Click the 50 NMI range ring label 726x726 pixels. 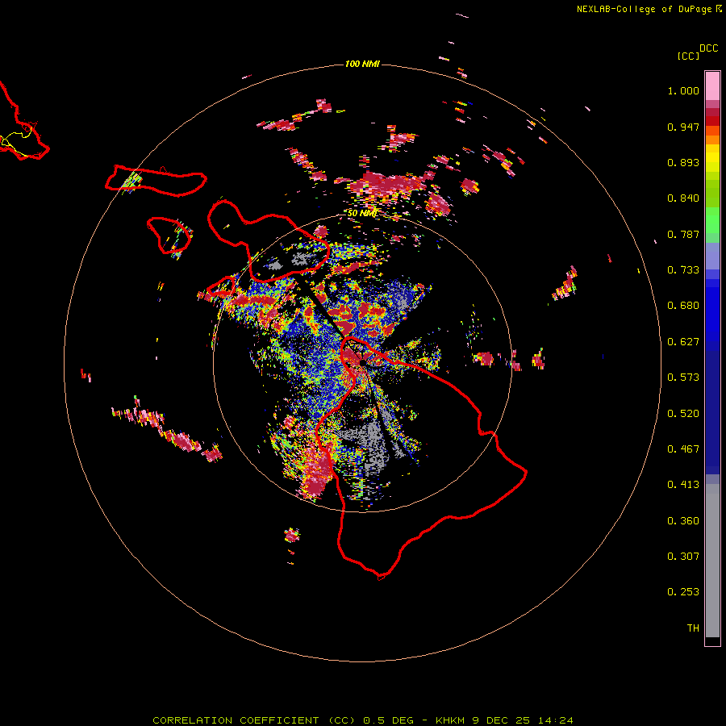click(x=362, y=214)
